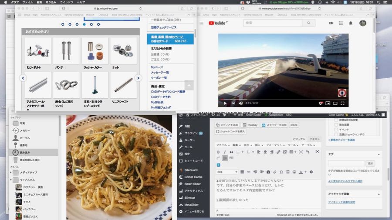The height and width of the screenshot is (220, 392).
Task: Click emoticon smiley icon in editor toolbar
Action: coord(294,172)
